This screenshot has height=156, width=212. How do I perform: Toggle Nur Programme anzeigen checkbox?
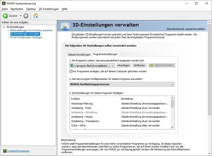(71, 71)
